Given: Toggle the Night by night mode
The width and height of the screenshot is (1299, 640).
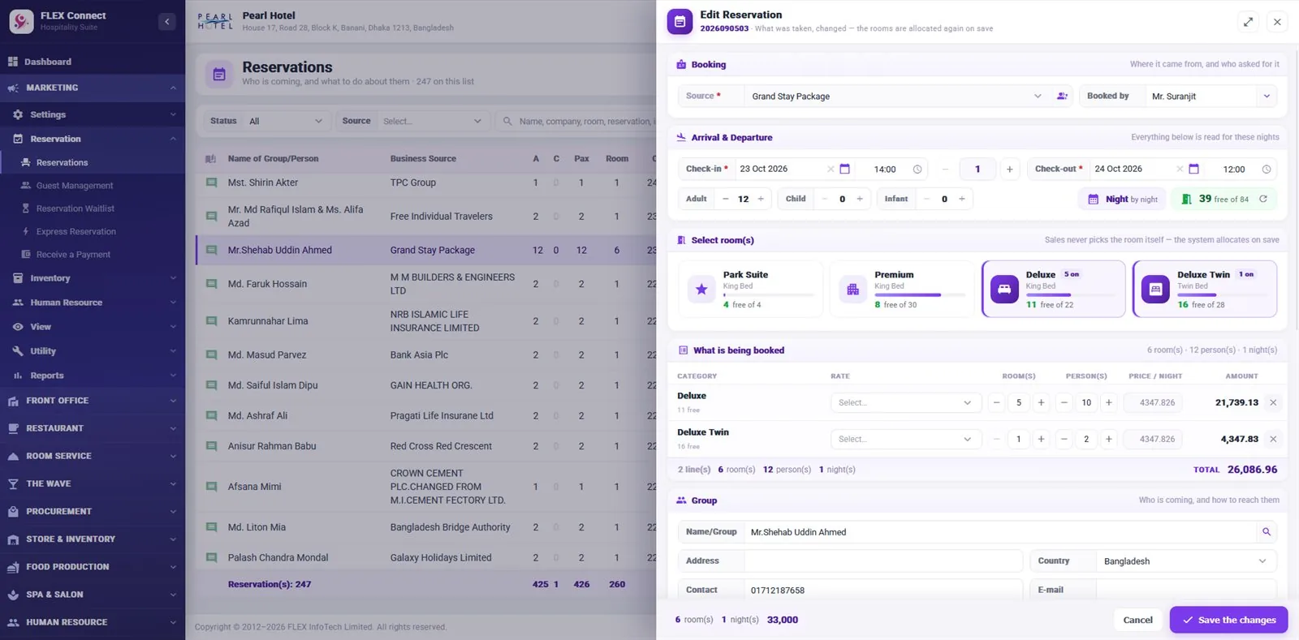Looking at the screenshot, I should click(x=1123, y=199).
